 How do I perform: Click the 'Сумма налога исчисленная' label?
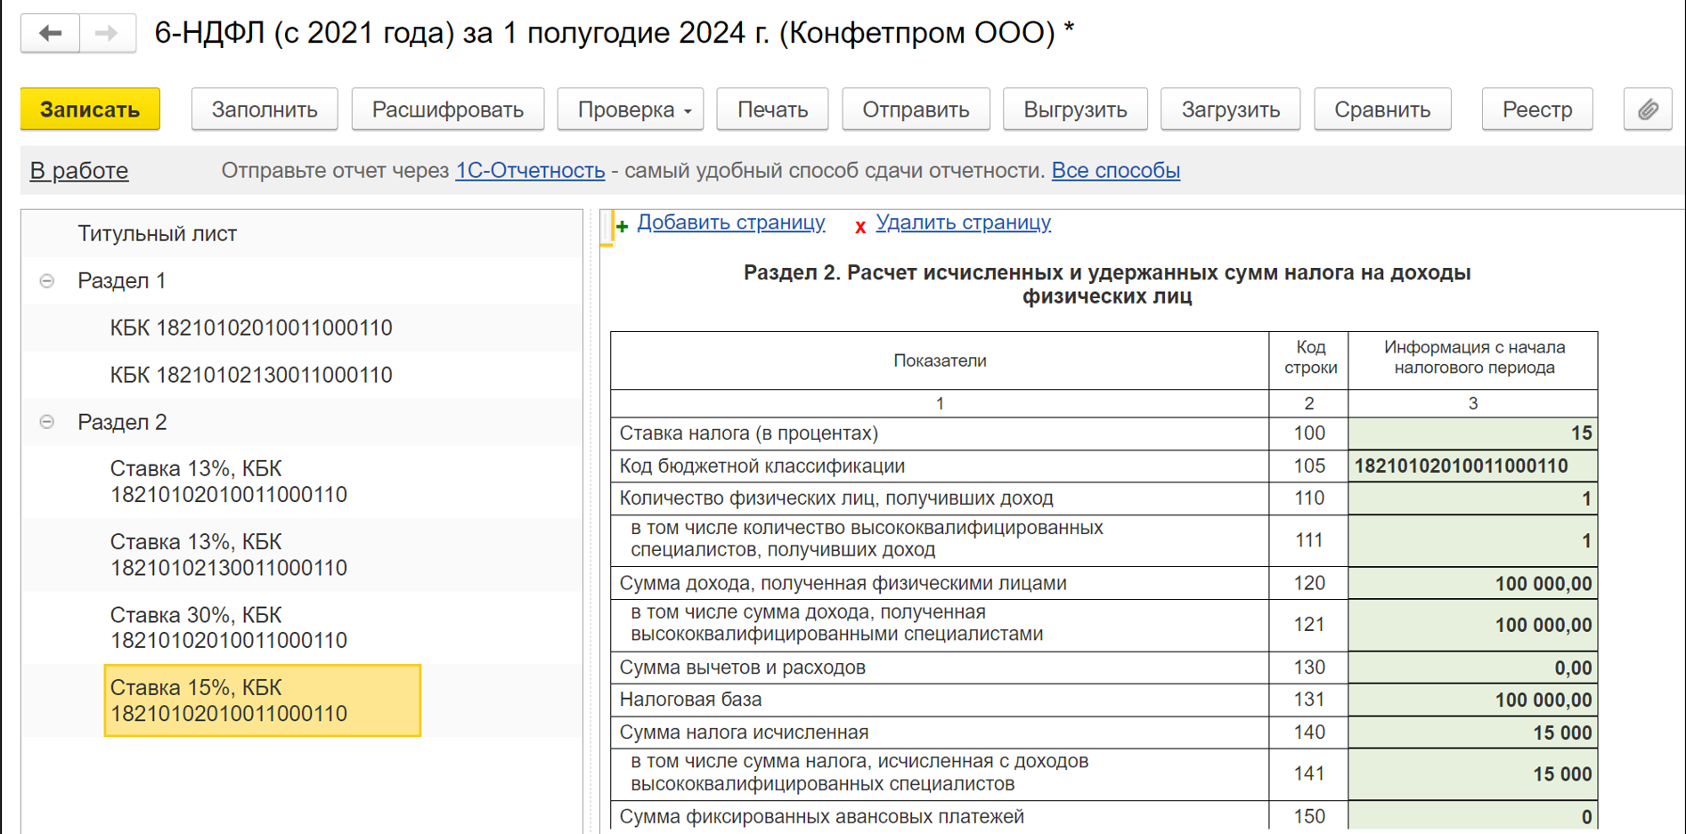point(744,733)
